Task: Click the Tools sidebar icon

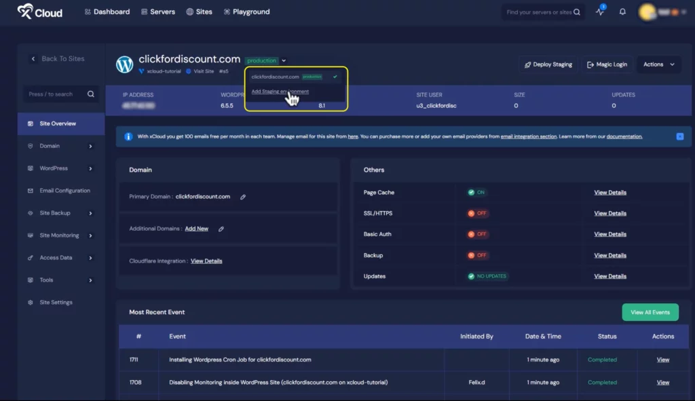Action: pyautogui.click(x=30, y=280)
